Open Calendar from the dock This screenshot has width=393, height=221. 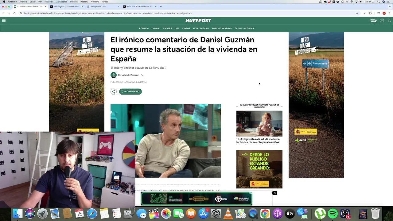coord(80,214)
